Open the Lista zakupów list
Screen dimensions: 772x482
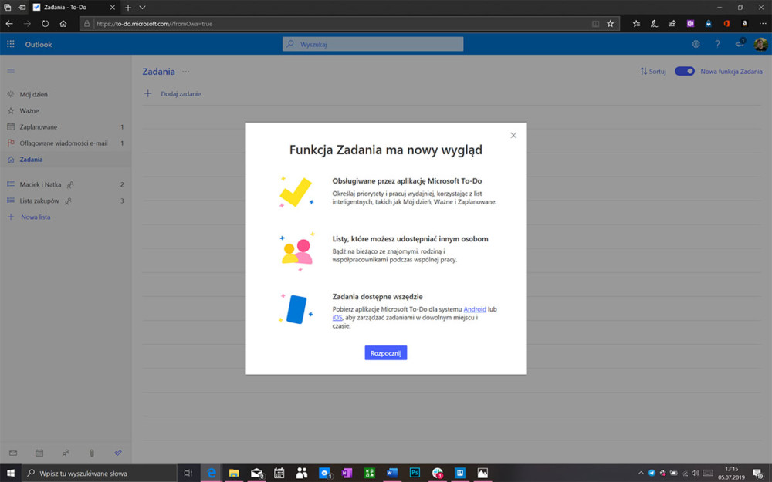[x=66, y=201]
